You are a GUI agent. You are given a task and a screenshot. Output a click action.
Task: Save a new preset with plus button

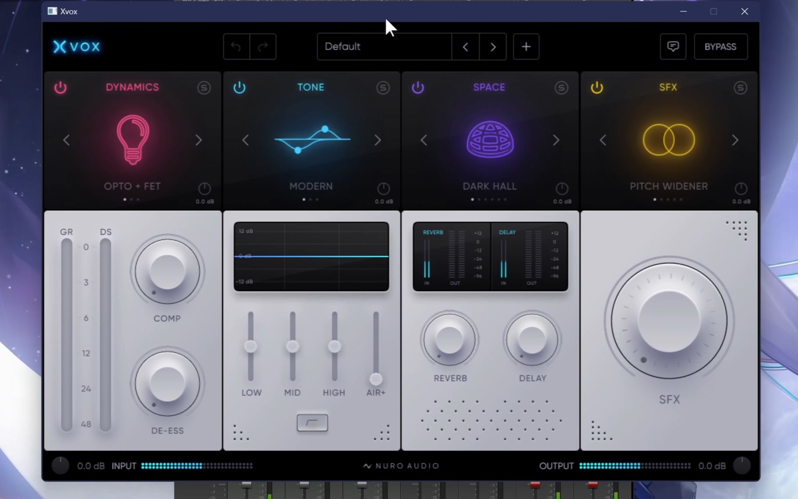[526, 46]
